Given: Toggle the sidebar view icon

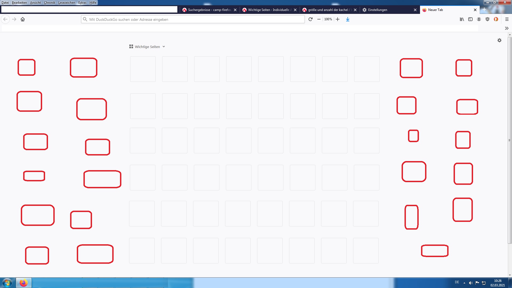Looking at the screenshot, I should pos(470,19).
